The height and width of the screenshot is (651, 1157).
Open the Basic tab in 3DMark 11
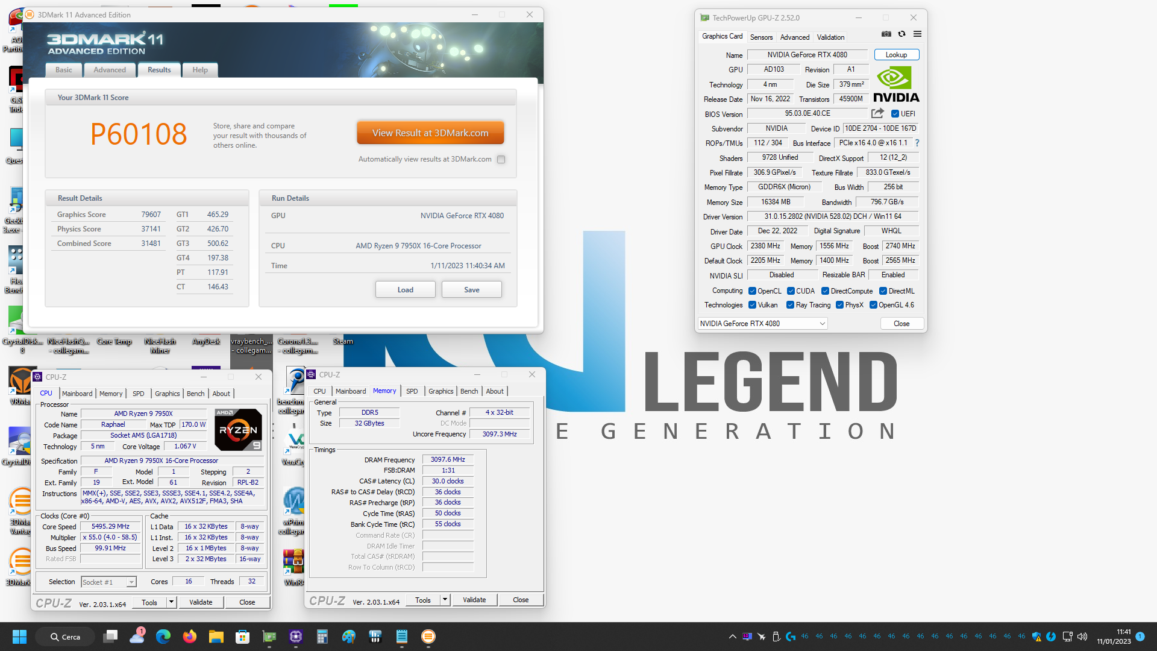pos(64,70)
